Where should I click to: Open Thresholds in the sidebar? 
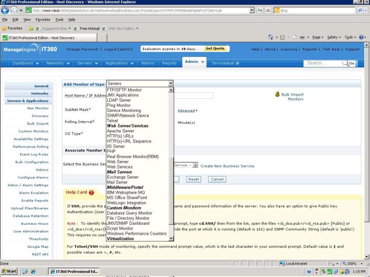click(x=38, y=239)
